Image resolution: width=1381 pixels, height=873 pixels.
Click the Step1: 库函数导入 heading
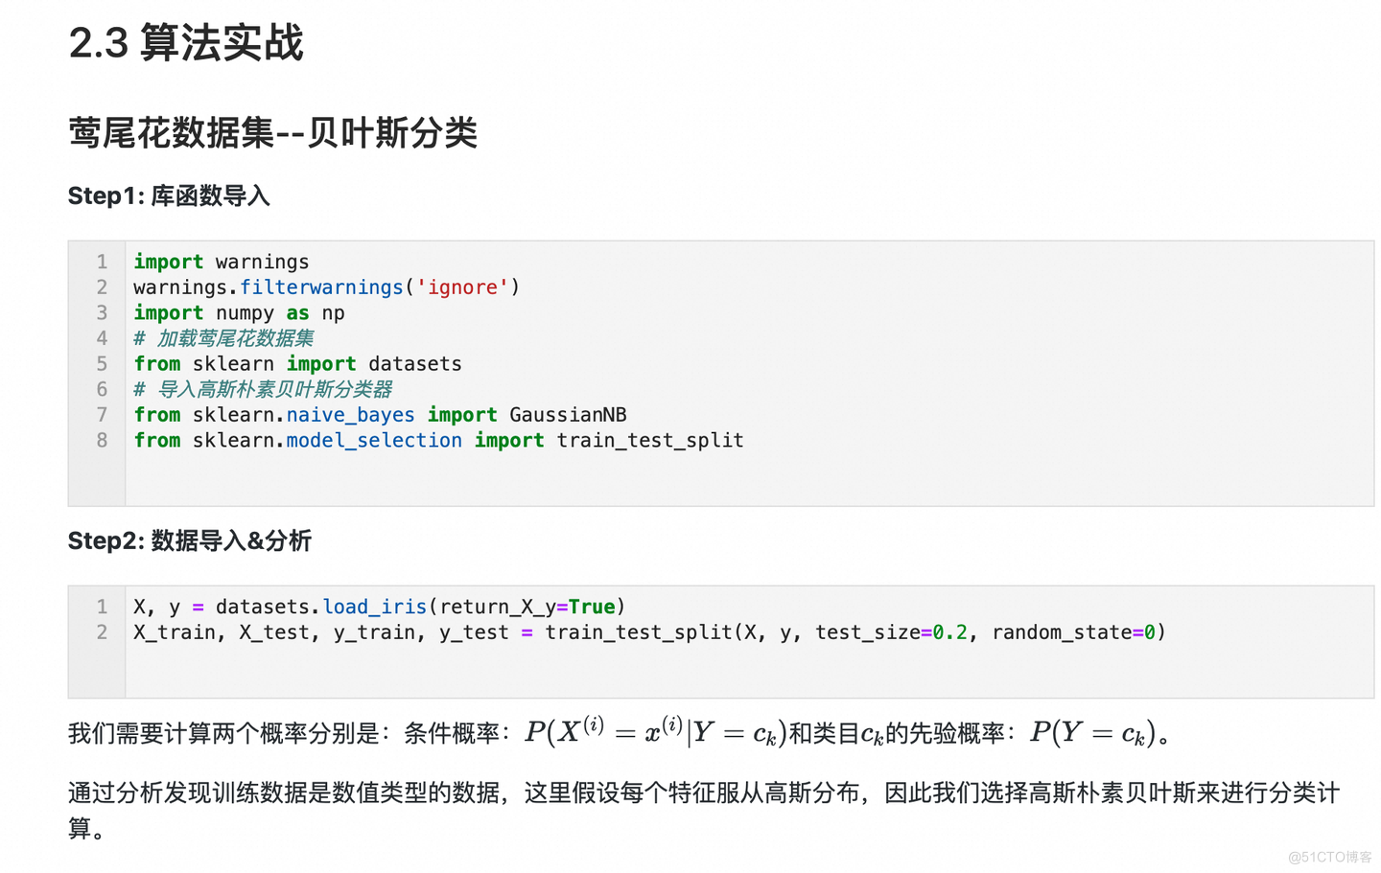[169, 196]
